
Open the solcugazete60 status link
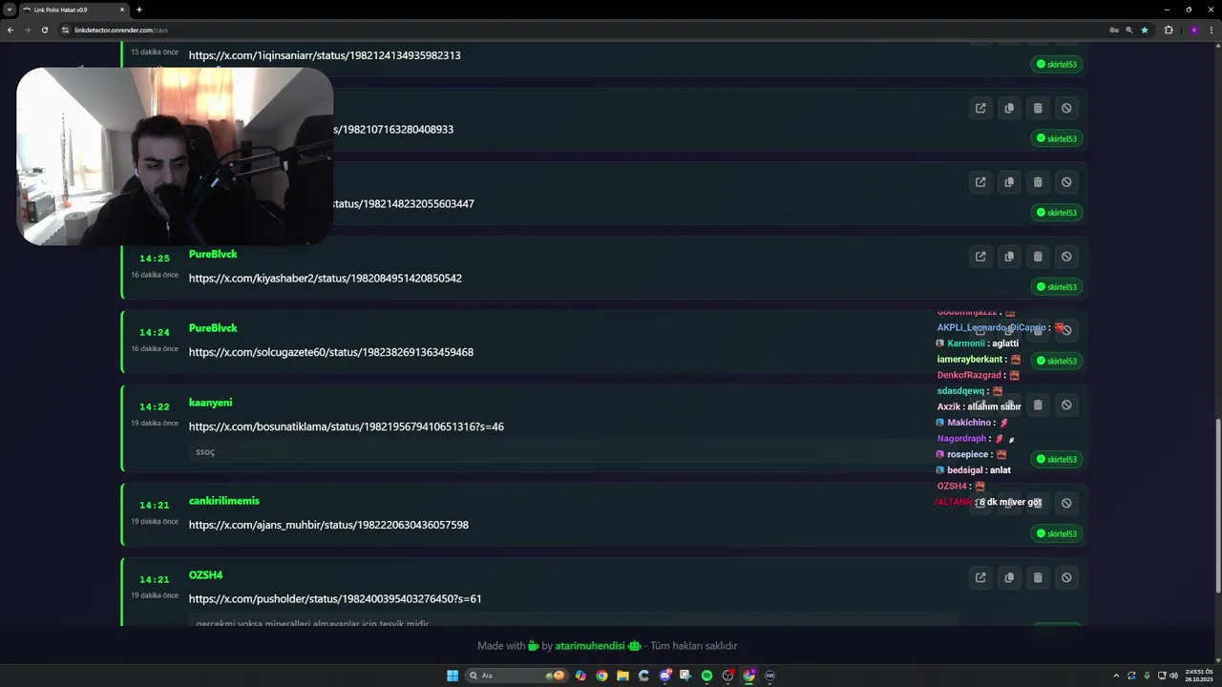pos(331,352)
